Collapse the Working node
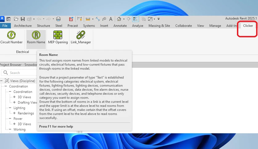 click(10, 129)
